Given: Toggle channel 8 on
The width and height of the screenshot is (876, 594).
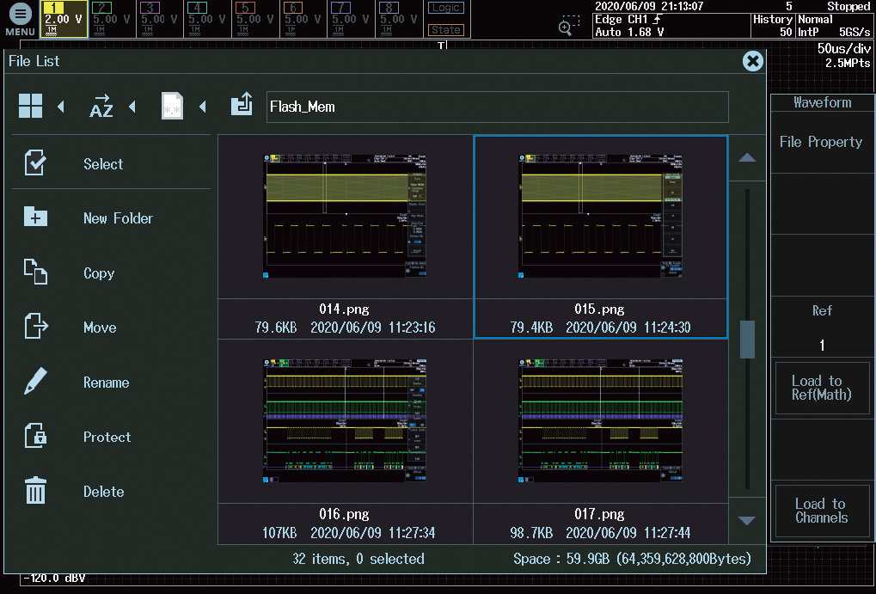Looking at the screenshot, I should click(x=399, y=19).
